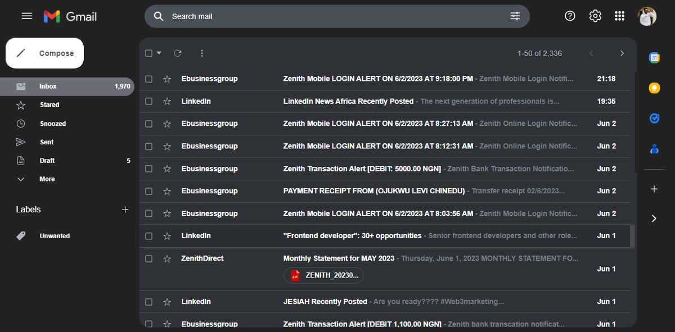This screenshot has height=332, width=675.
Task: Star the Monthly Statement for MAY 2023 email
Action: click(x=167, y=259)
